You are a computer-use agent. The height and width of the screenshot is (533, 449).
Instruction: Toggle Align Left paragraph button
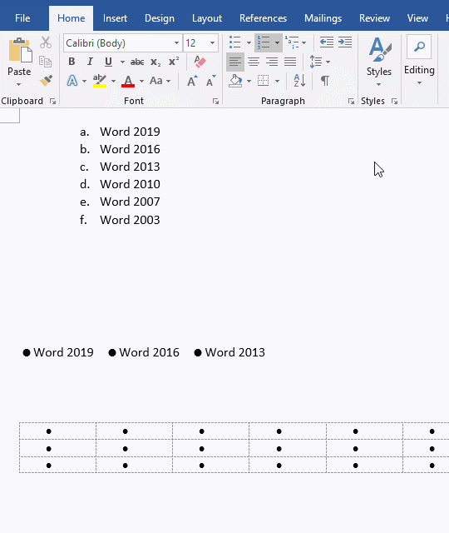234,62
